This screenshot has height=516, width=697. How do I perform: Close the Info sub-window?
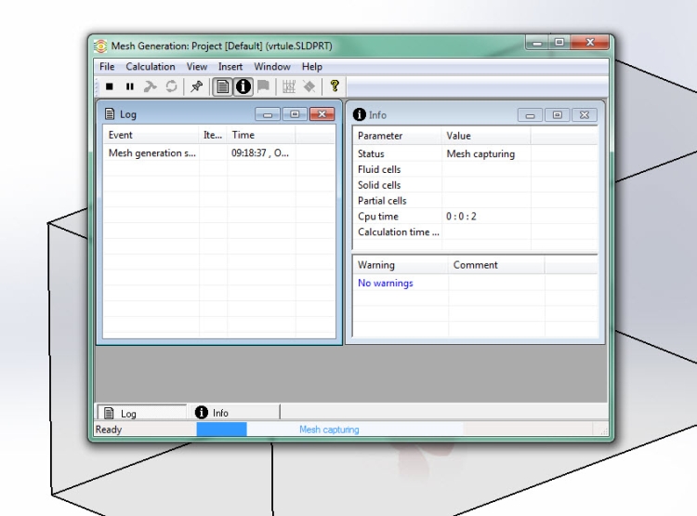tap(585, 115)
